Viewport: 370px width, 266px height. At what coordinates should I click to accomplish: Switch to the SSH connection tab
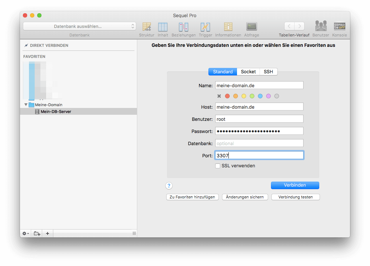[268, 72]
